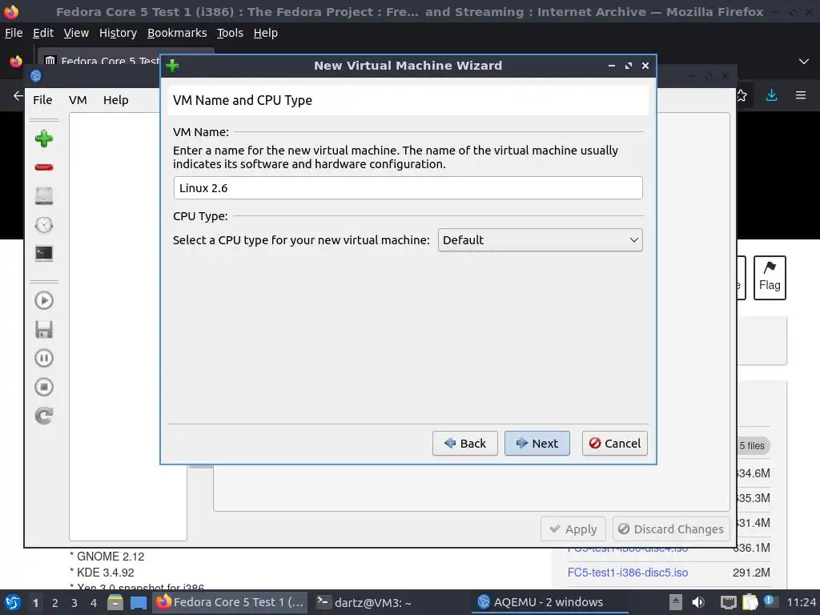Open AQEMU VM menu
Screen dimensions: 820x615
78,100
